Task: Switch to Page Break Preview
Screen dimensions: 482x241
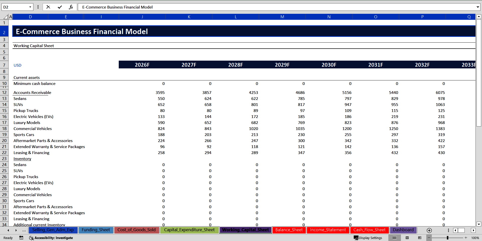Action: tap(420, 238)
